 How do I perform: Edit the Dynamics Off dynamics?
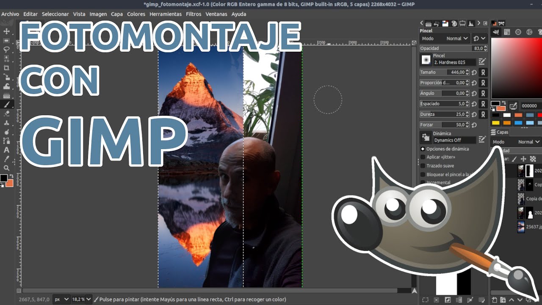[x=482, y=139]
